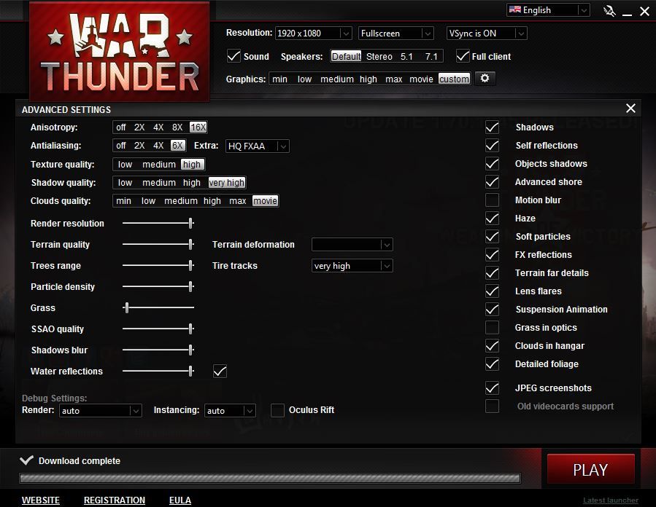Select the Default speakers option
The image size is (656, 507).
[346, 56]
